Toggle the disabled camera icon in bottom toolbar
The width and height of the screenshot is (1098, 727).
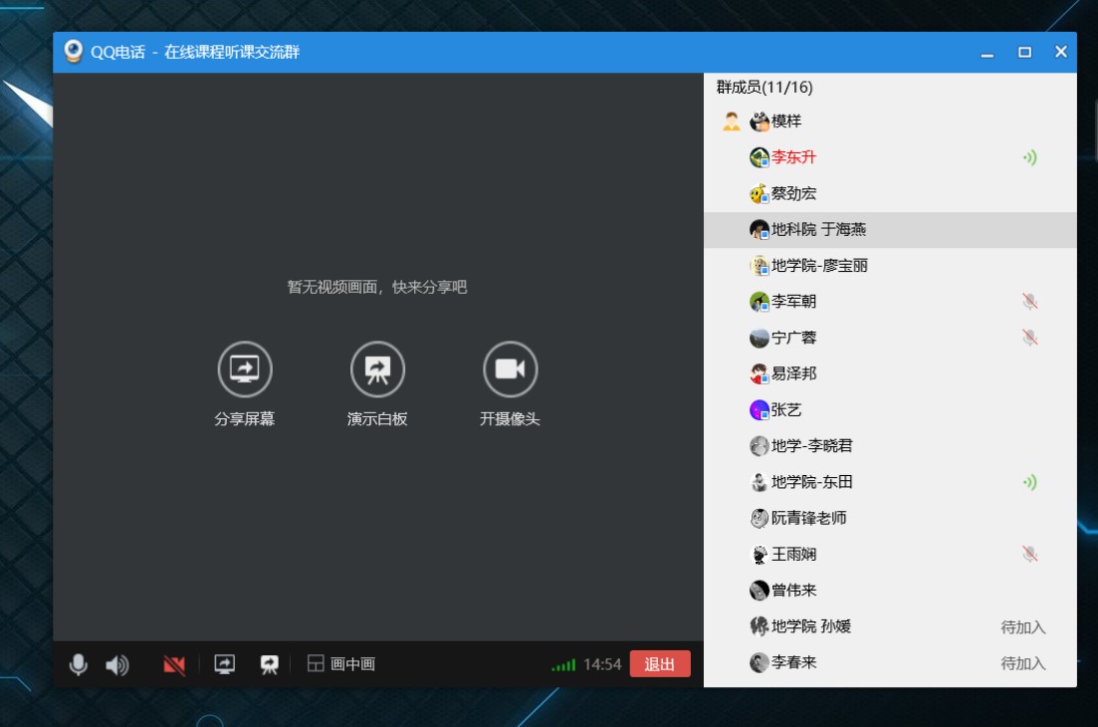point(174,664)
